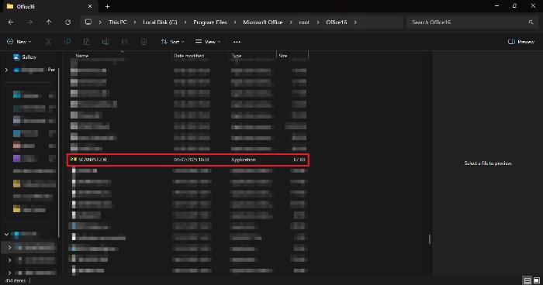Image resolution: width=543 pixels, height=285 pixels.
Task: Expand chevron after Program Files breadcrumb
Action: tap(235, 22)
